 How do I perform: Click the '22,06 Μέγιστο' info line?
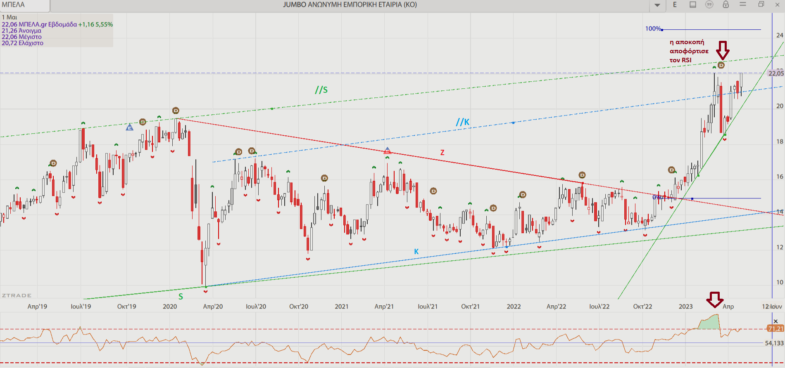point(21,37)
